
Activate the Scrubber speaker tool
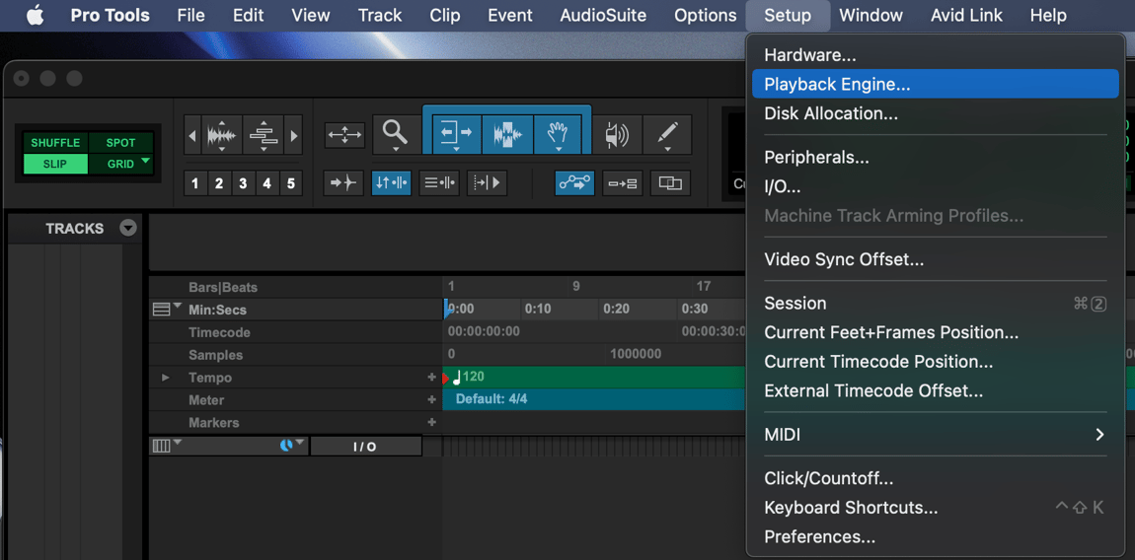coord(617,134)
